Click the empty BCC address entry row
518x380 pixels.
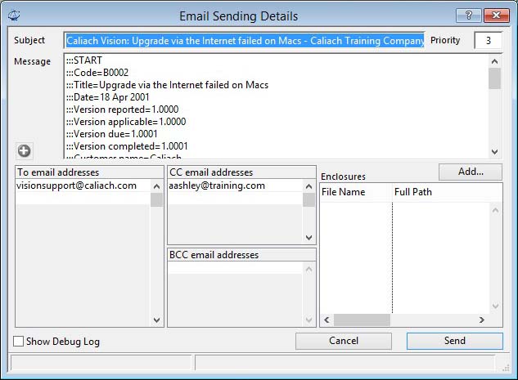point(235,268)
